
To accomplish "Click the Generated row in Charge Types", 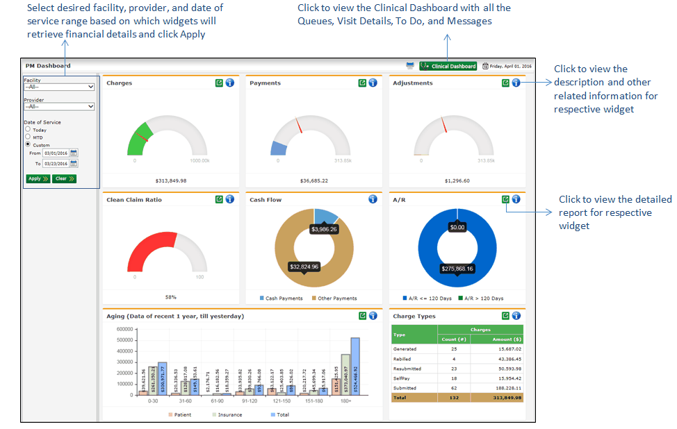I will [457, 348].
